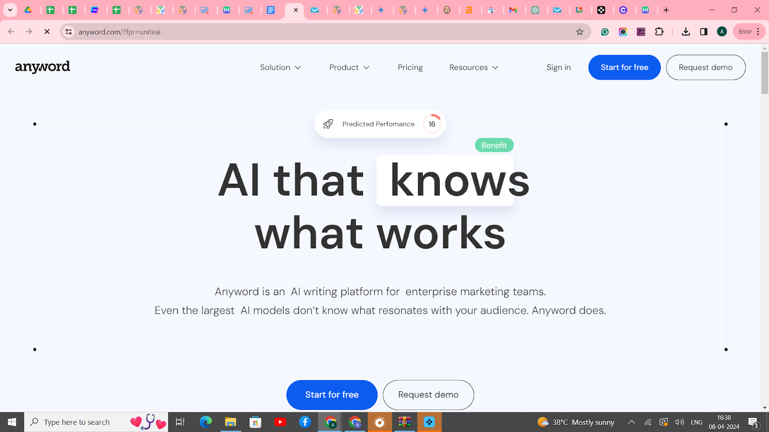The width and height of the screenshot is (769, 432).
Task: Open the notification center
Action: click(x=753, y=422)
